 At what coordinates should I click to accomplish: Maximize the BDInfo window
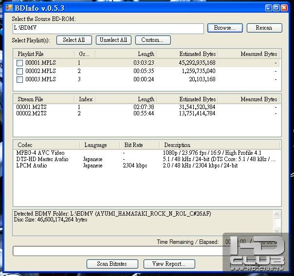point(276,8)
